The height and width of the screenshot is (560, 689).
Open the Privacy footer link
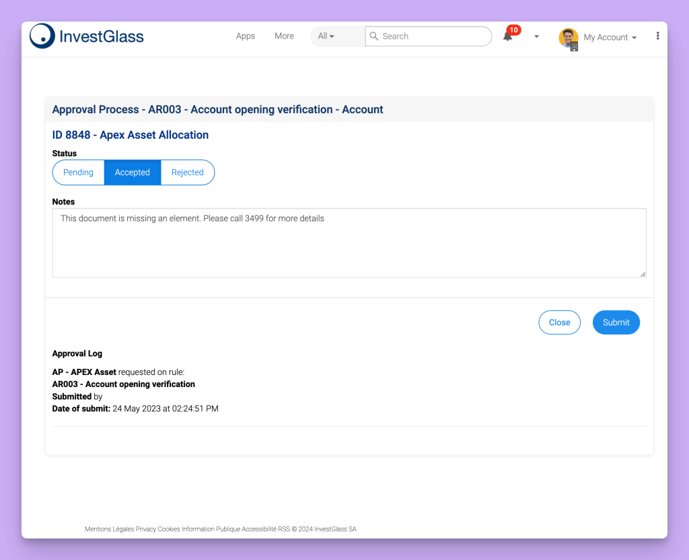(145, 529)
